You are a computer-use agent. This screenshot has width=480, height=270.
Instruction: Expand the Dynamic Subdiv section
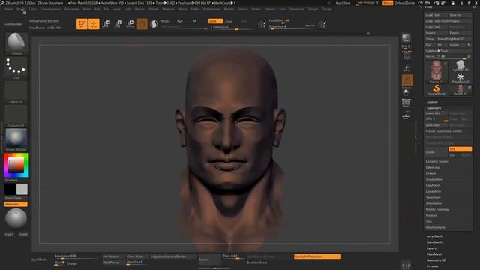pyautogui.click(x=436, y=162)
